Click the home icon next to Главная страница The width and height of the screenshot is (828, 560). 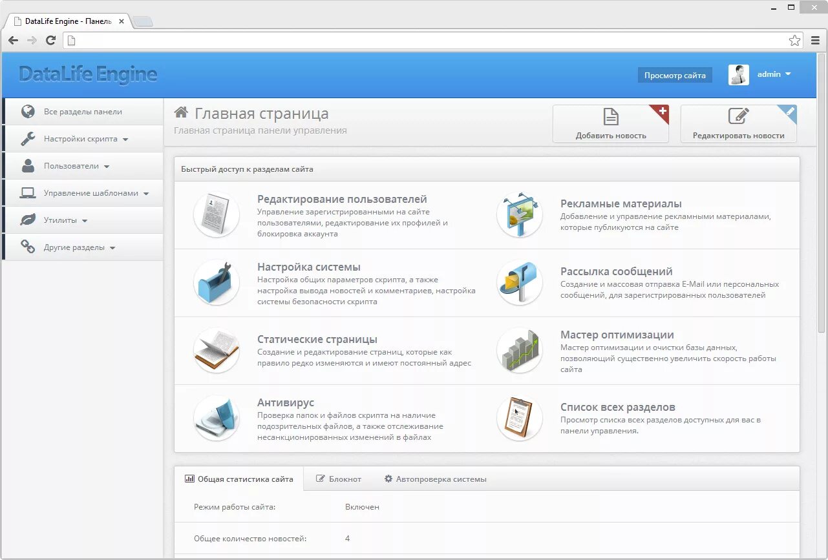182,113
